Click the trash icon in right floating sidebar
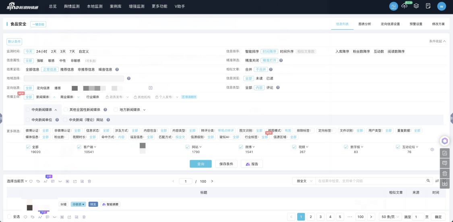Image resolution: width=453 pixels, height=222 pixels. tap(445, 173)
